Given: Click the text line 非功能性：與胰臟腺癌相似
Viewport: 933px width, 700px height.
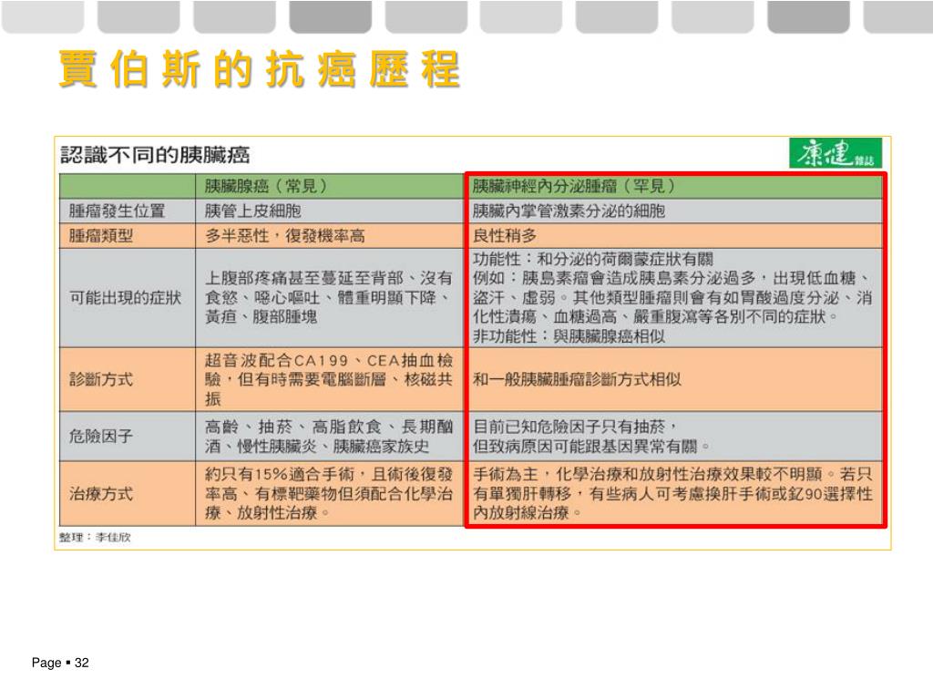Looking at the screenshot, I should (x=569, y=336).
